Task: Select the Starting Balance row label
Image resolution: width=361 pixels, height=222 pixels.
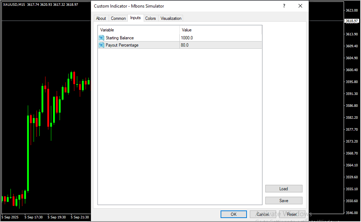Action: (119, 38)
